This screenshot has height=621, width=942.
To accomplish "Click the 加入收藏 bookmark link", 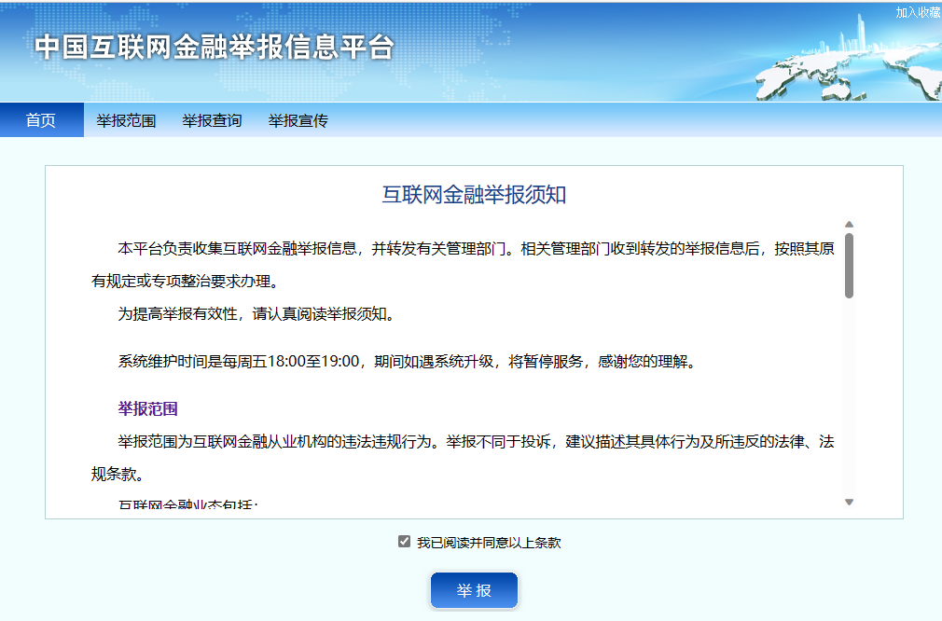I will coord(918,13).
